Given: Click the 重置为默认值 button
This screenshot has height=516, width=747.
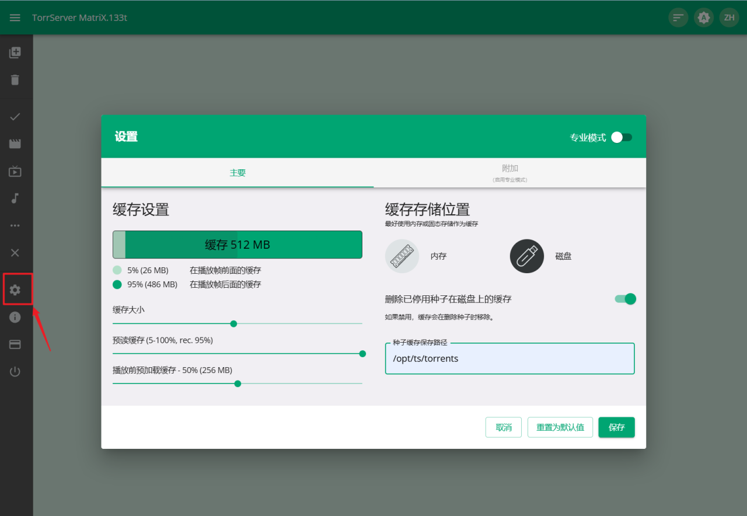Looking at the screenshot, I should coord(560,427).
